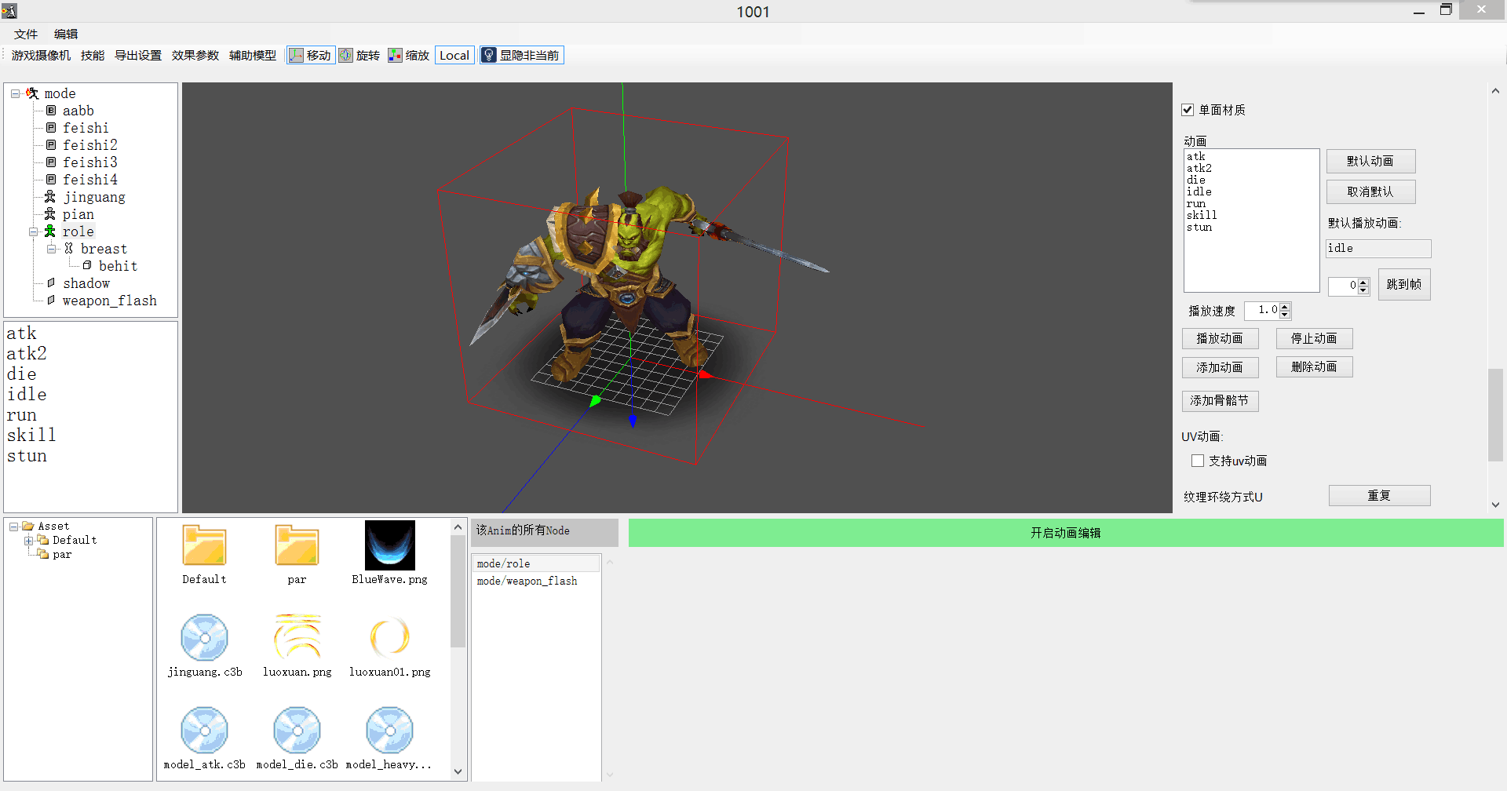Collapse the mode tree root
Image resolution: width=1507 pixels, height=791 pixels.
coord(15,93)
